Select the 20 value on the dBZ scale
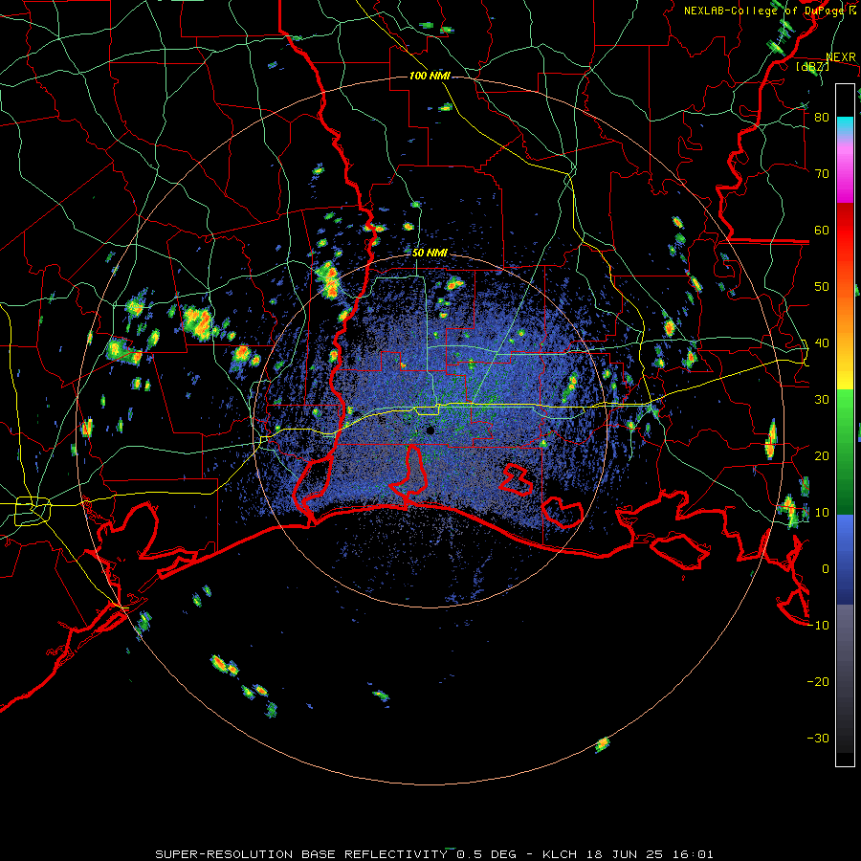This screenshot has height=861, width=861. coord(822,455)
